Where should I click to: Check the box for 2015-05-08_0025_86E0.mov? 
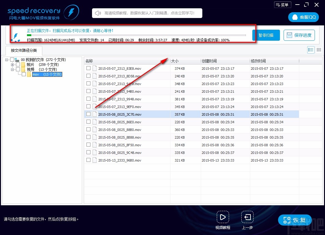[89, 122]
